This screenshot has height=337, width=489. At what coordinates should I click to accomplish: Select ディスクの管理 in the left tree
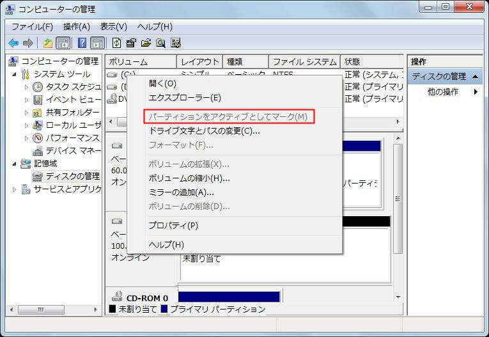click(73, 176)
